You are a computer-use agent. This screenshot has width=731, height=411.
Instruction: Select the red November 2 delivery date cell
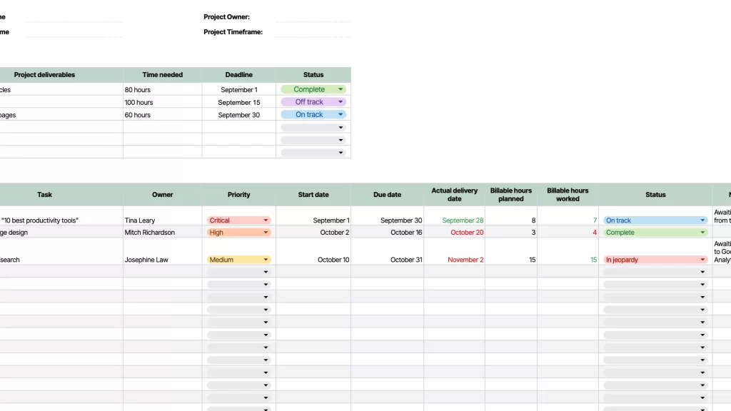(x=455, y=260)
